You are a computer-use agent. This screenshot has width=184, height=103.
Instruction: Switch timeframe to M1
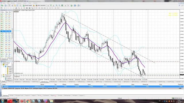tap(37, 8)
